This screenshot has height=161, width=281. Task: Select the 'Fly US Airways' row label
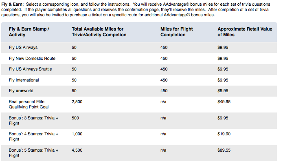pyautogui.click(x=23, y=48)
